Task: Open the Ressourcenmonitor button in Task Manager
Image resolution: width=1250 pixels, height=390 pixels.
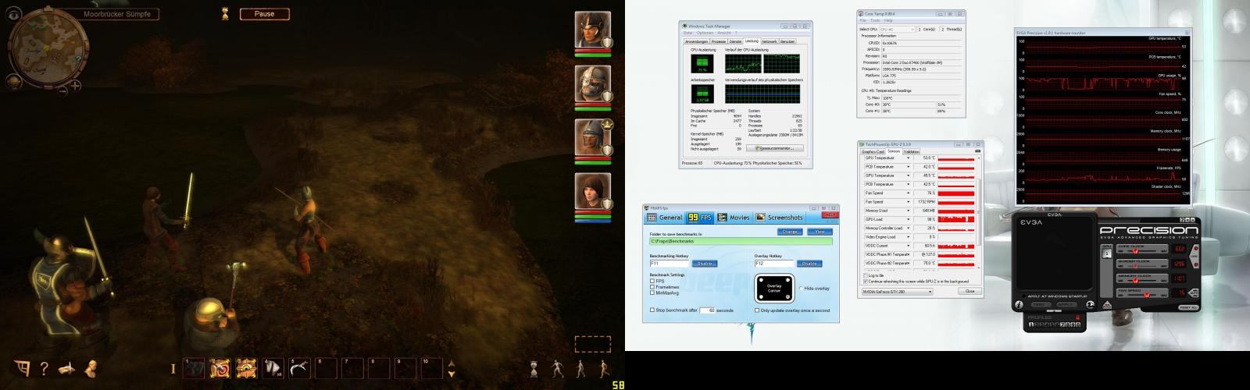Action: 775,148
